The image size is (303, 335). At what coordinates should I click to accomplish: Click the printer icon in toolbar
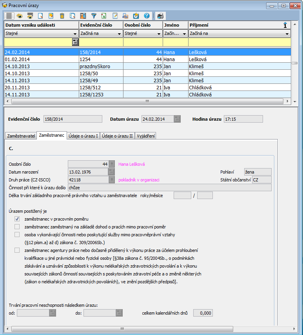[160, 16]
